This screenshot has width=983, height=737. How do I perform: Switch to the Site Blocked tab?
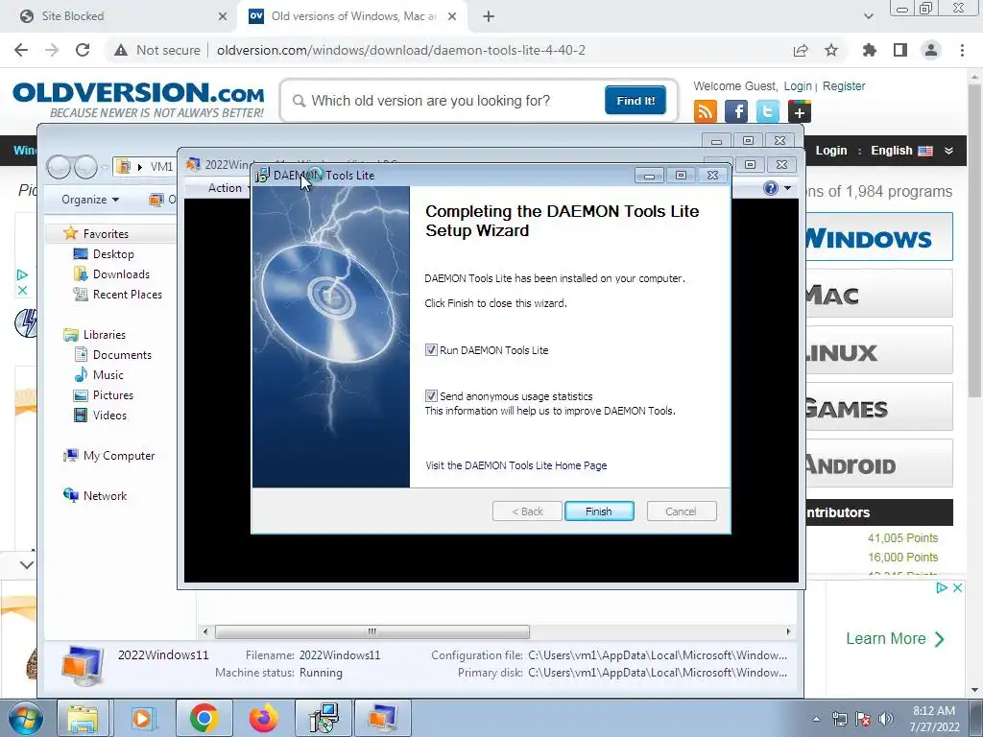tap(119, 16)
